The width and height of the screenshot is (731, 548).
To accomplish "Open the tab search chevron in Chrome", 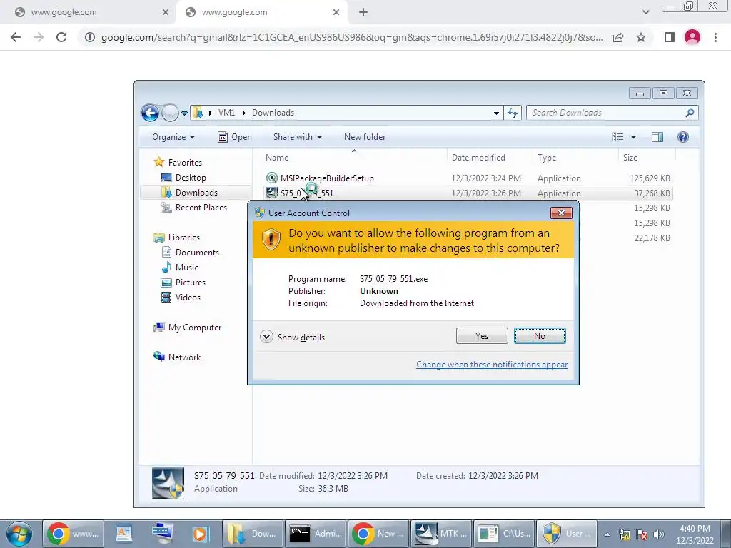I will point(645,13).
